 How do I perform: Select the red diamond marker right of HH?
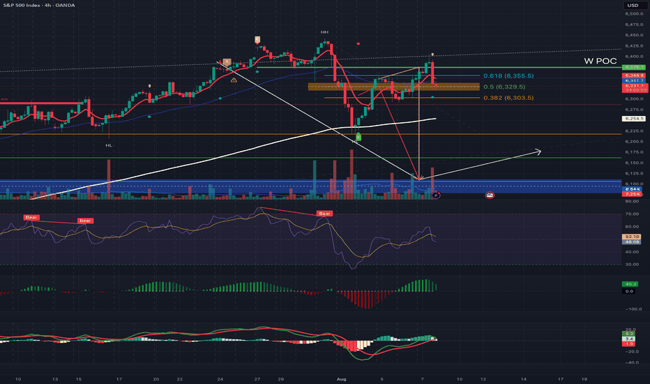(358, 43)
